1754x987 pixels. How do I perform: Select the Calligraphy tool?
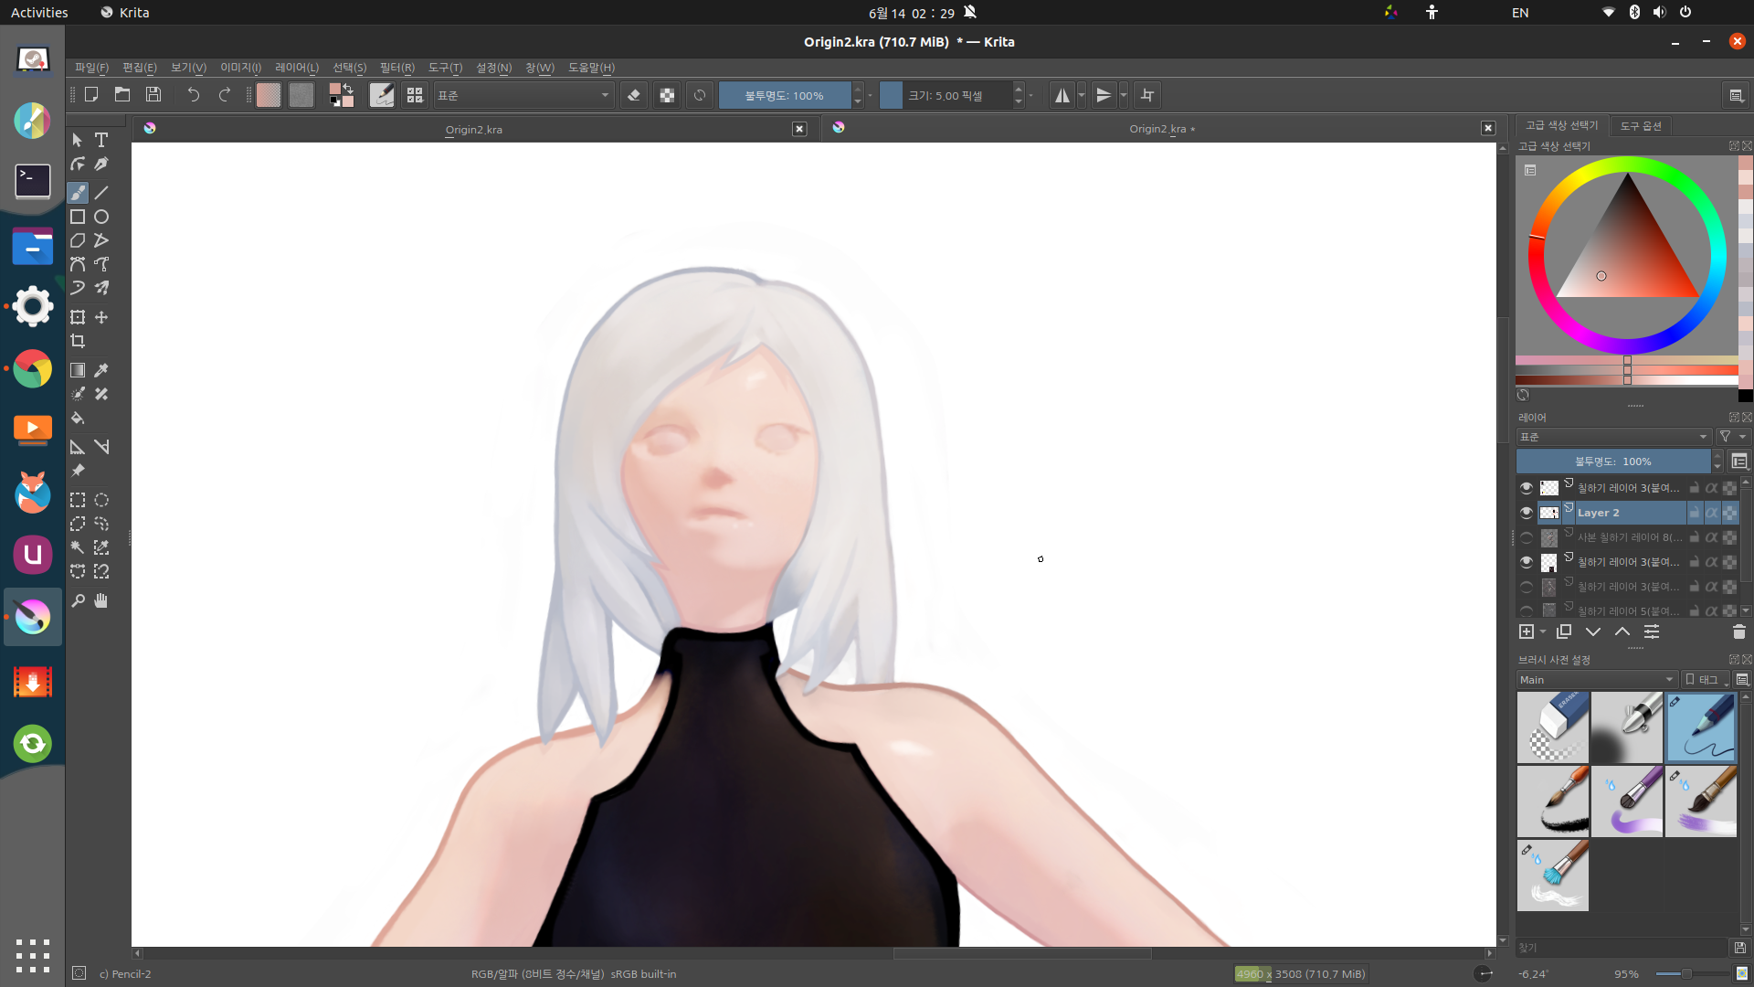(x=101, y=164)
